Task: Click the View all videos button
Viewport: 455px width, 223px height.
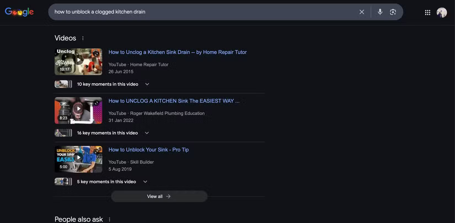Action: (159, 196)
